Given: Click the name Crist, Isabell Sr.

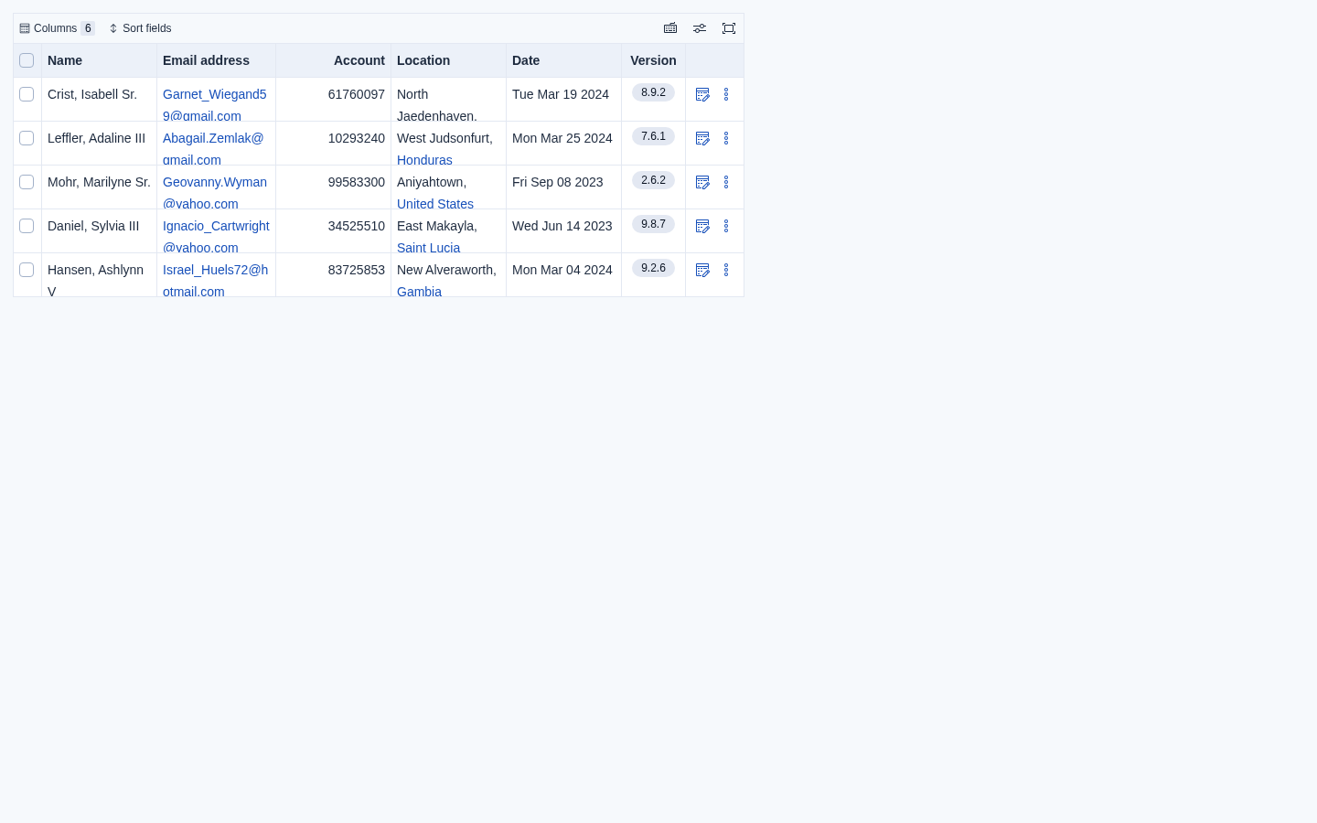Looking at the screenshot, I should pyautogui.click(x=92, y=94).
